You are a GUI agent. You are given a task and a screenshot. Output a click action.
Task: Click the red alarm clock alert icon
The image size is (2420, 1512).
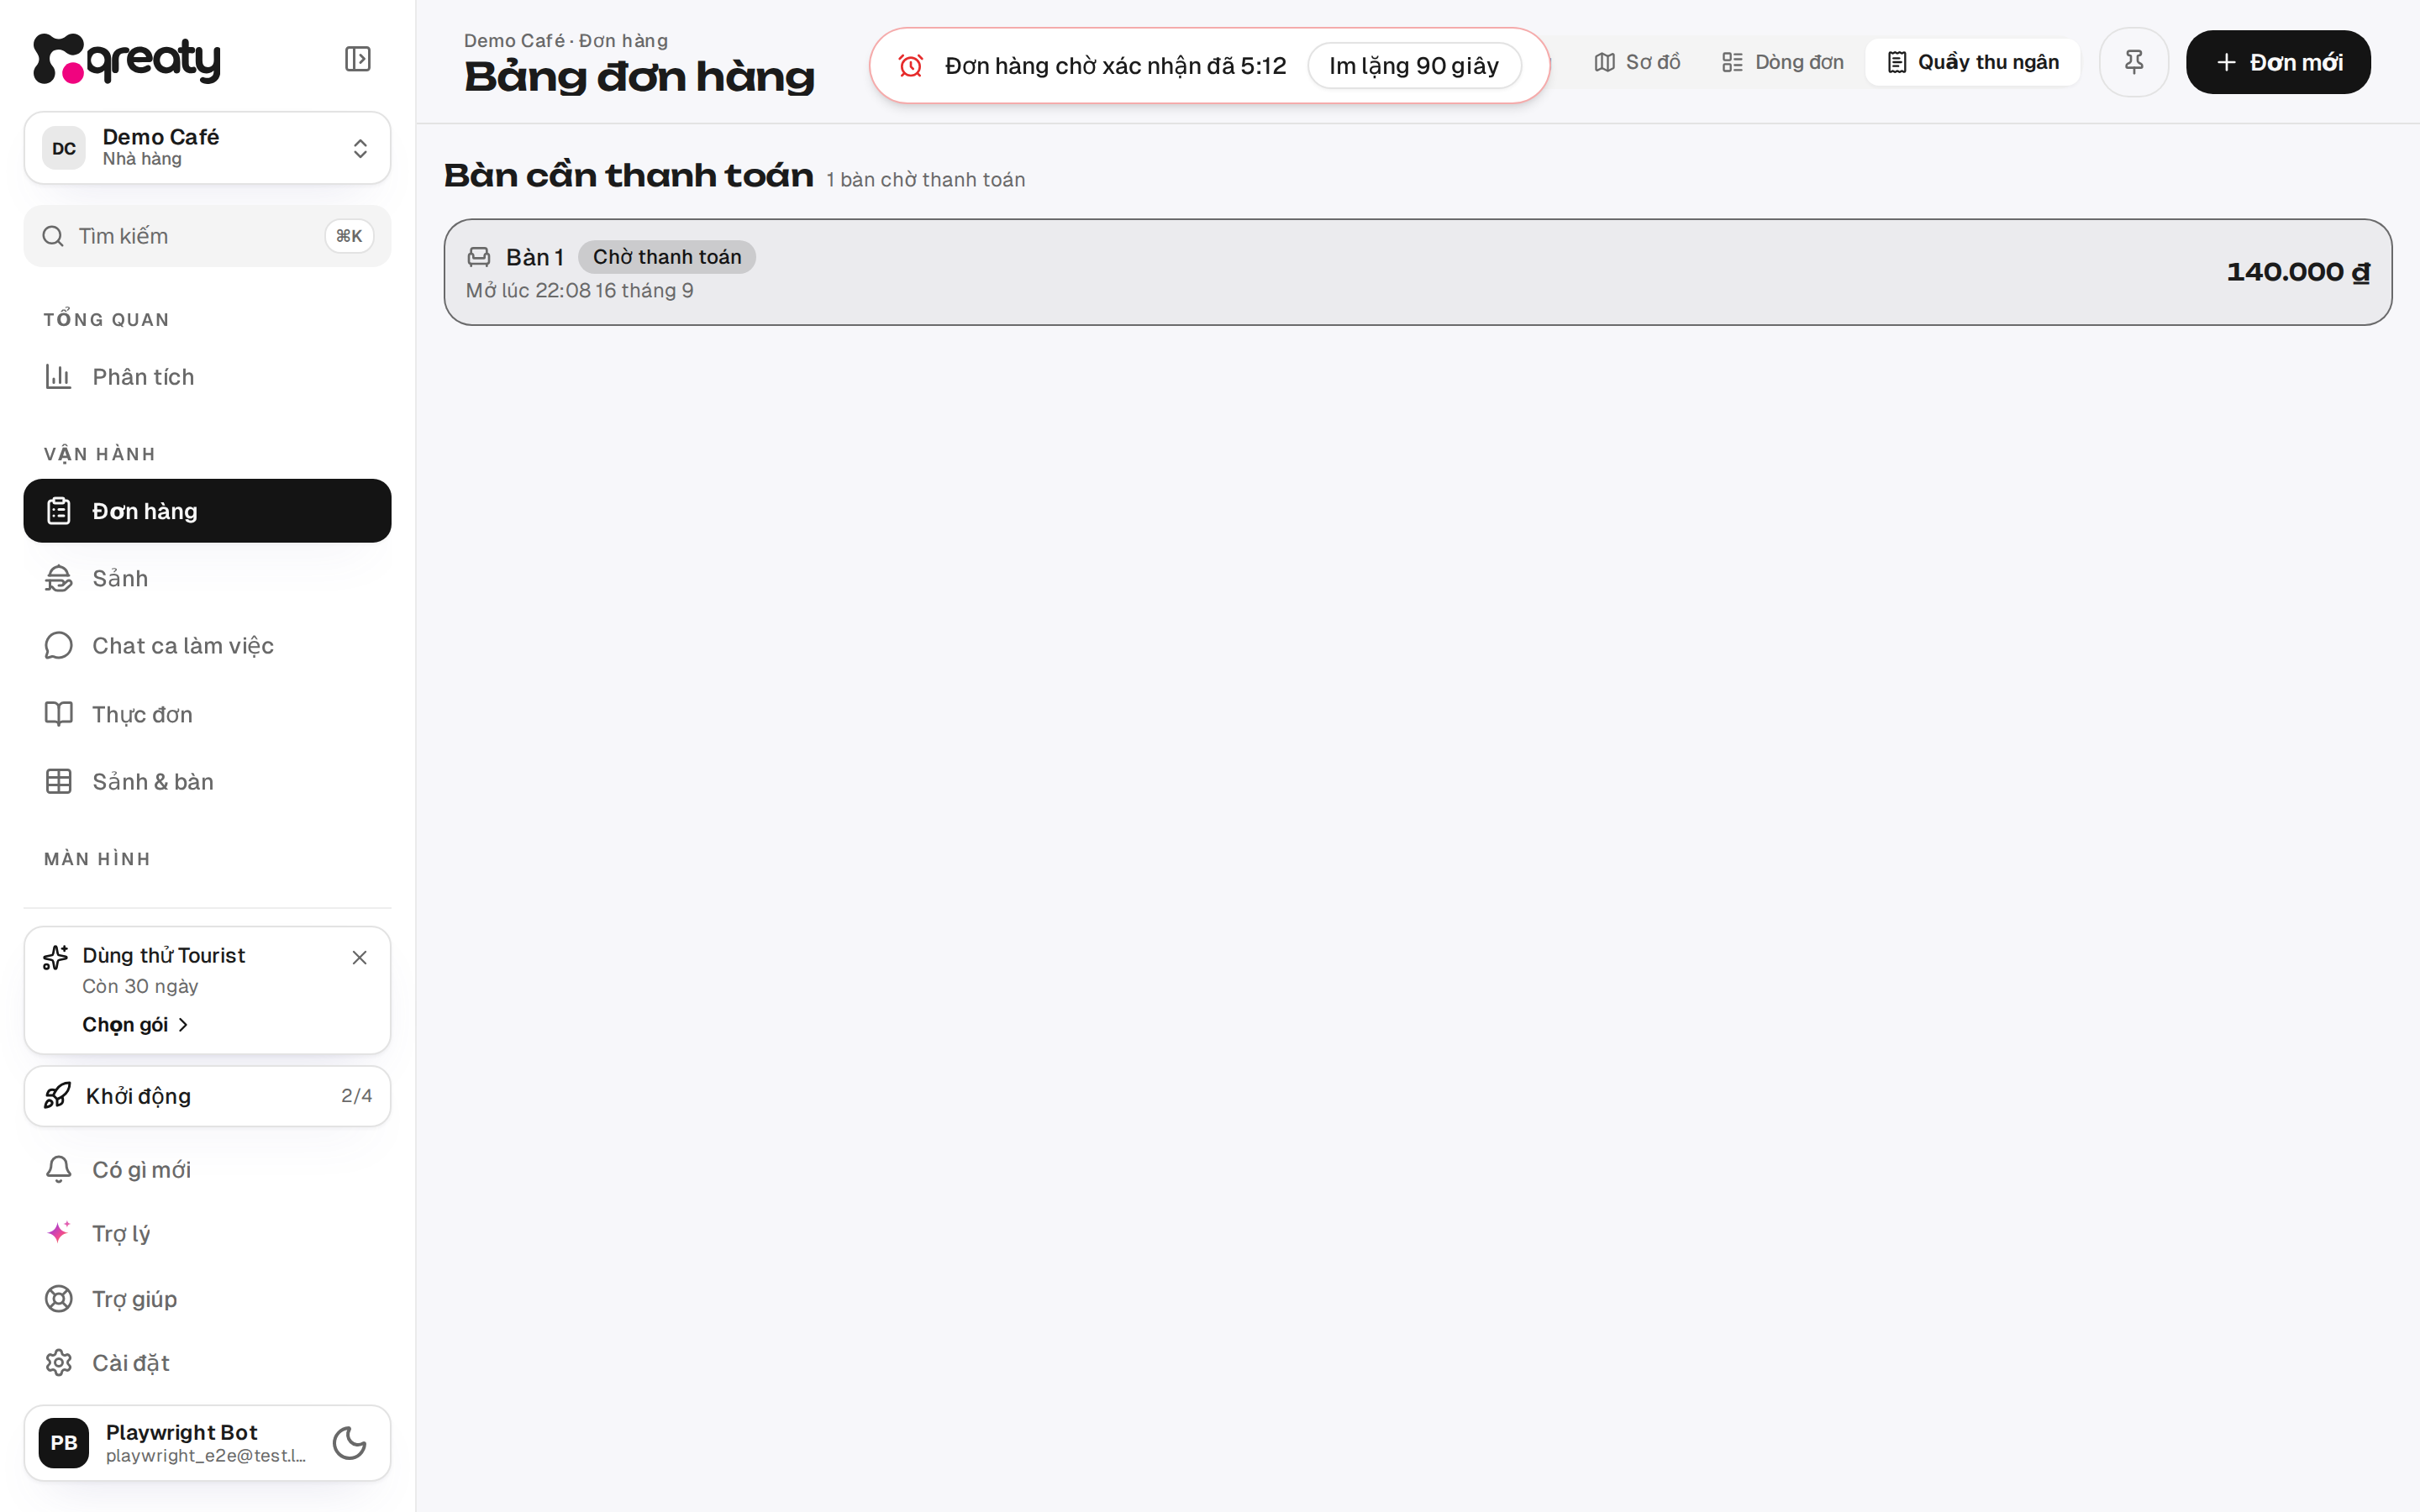coord(910,66)
